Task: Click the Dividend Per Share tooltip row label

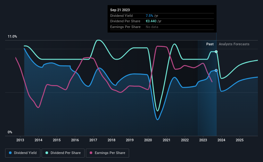Action: tap(125, 21)
